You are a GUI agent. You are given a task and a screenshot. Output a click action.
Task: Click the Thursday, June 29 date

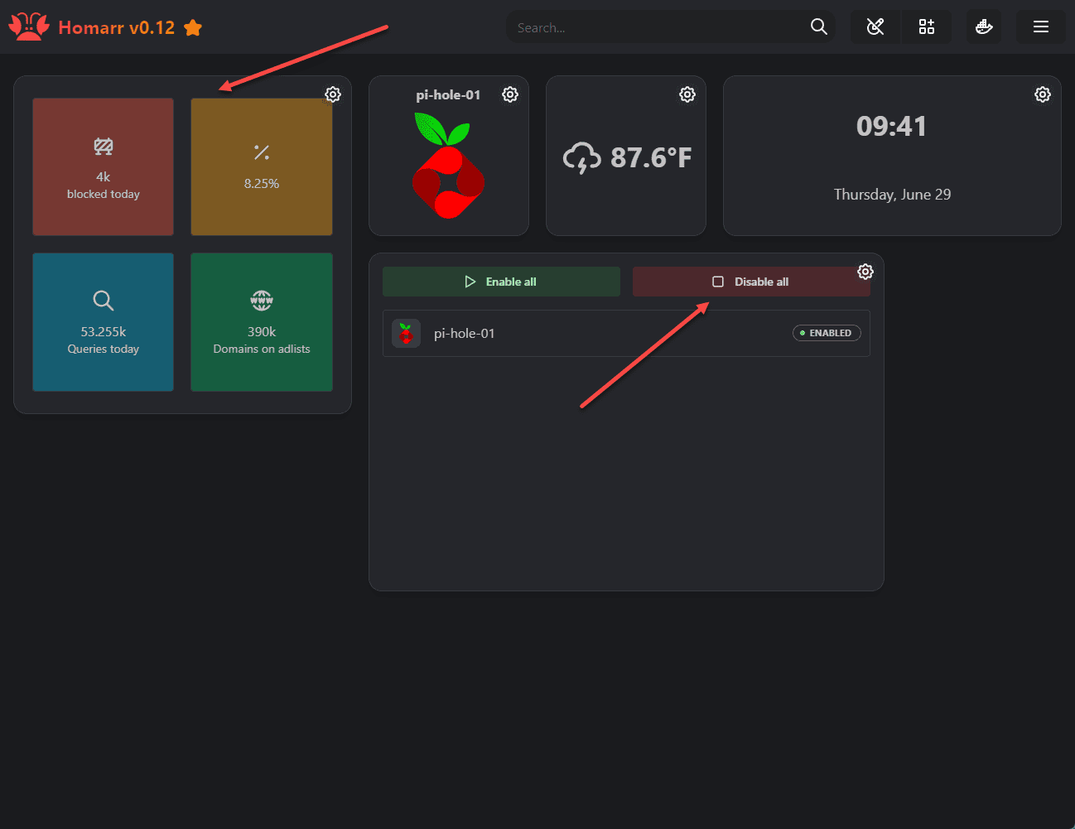tap(892, 195)
